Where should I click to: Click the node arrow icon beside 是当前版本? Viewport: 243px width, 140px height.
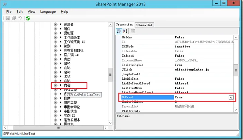point(61,120)
